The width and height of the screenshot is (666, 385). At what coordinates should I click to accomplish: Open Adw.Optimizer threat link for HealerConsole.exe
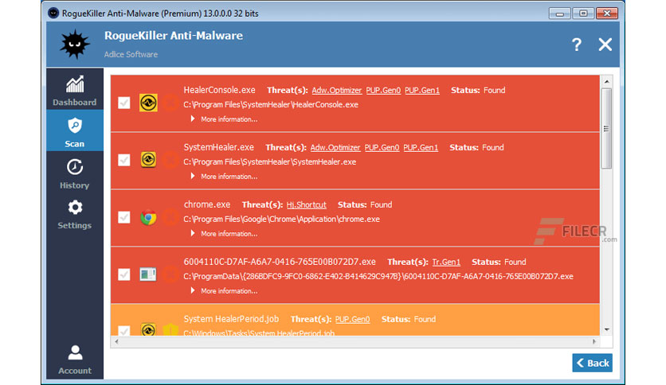tap(336, 91)
